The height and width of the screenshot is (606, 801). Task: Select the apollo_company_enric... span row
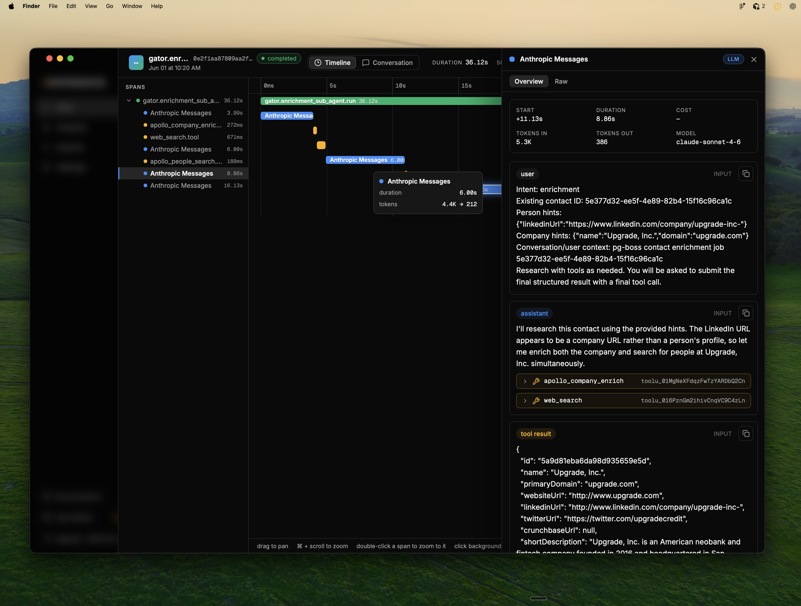[x=184, y=125]
